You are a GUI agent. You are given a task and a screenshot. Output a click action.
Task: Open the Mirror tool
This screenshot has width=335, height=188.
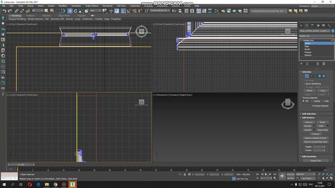174,10
